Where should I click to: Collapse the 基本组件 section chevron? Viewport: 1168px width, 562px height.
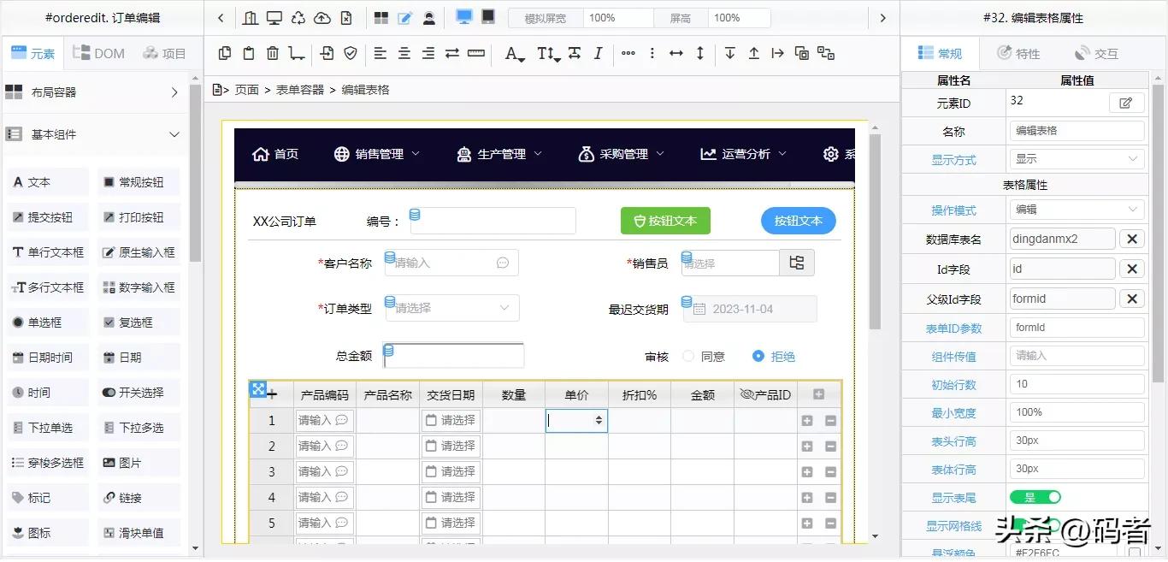pyautogui.click(x=174, y=134)
